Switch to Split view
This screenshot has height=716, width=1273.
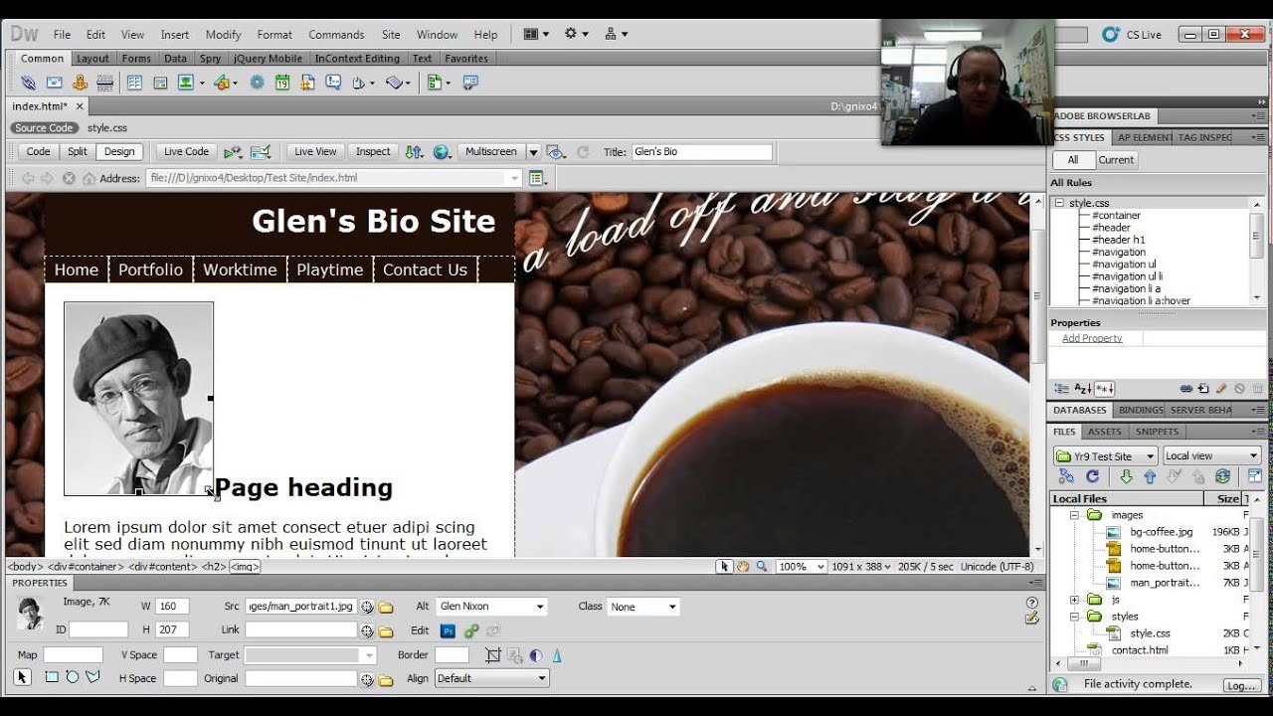point(77,152)
